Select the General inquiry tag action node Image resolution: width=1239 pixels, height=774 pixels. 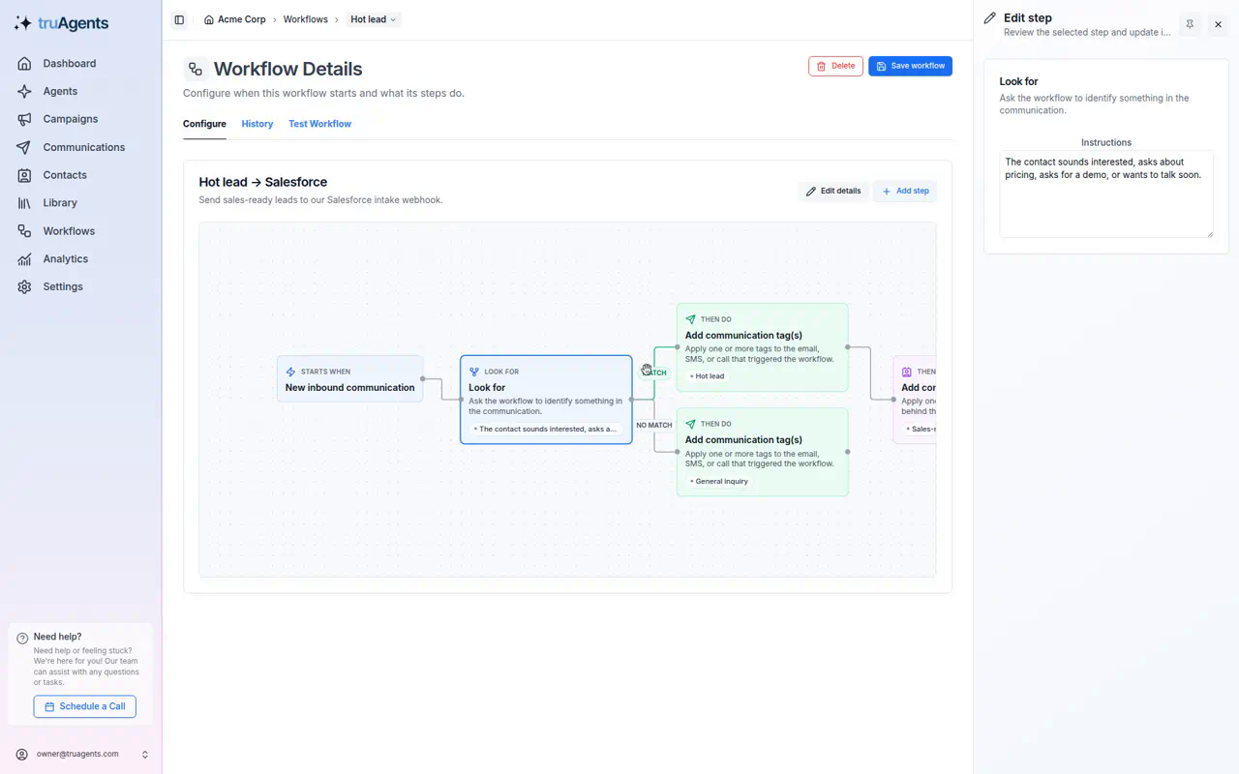[762, 452]
